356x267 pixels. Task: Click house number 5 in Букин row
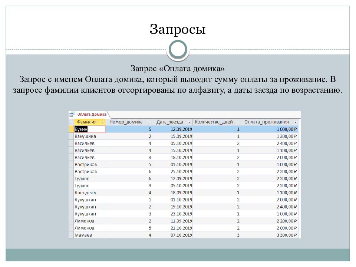(x=129, y=129)
